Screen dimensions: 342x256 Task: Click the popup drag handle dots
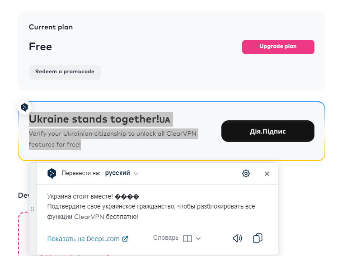[33, 209]
